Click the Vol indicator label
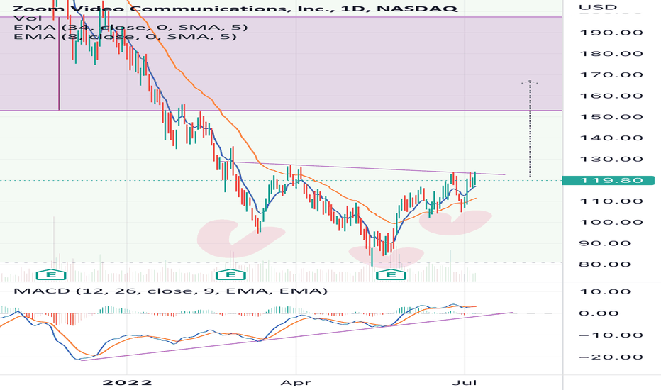The width and height of the screenshot is (661, 390). pos(28,18)
